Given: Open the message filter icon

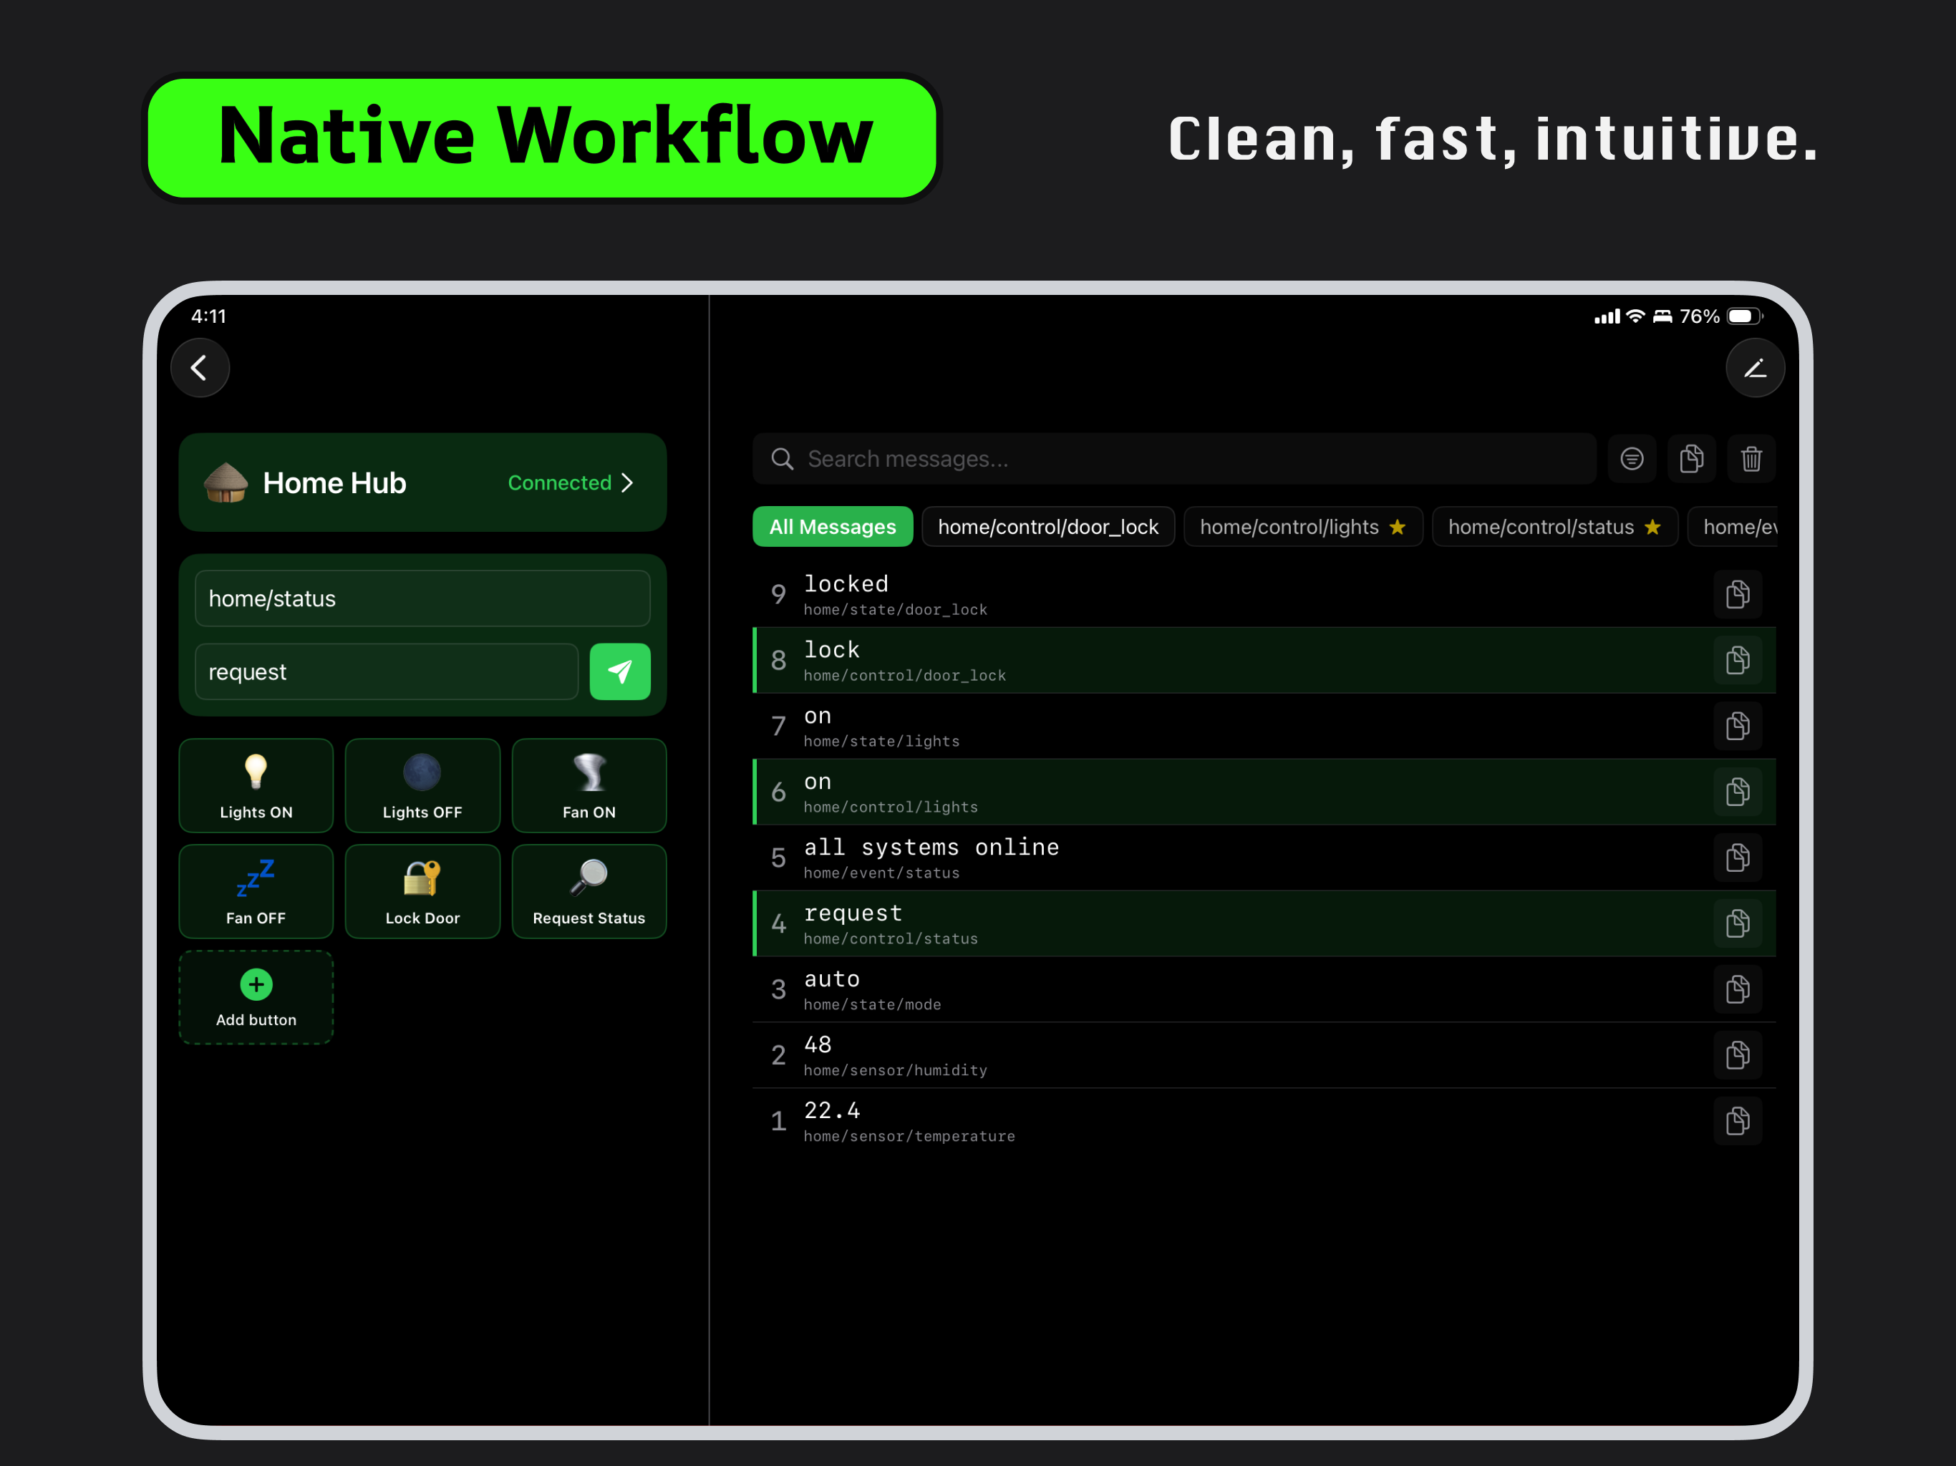Looking at the screenshot, I should 1632,459.
